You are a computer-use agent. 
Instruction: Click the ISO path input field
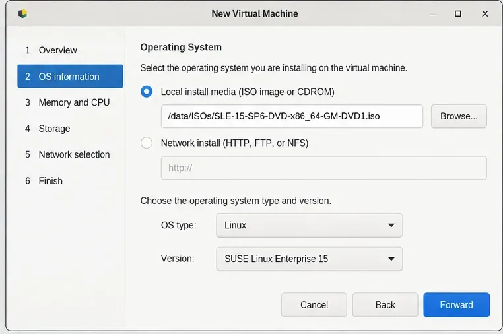point(292,116)
